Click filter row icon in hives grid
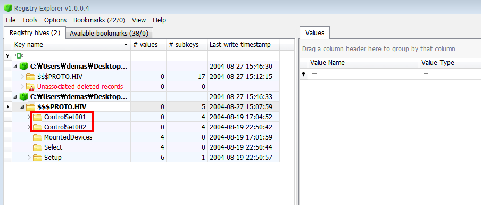 coord(7,55)
